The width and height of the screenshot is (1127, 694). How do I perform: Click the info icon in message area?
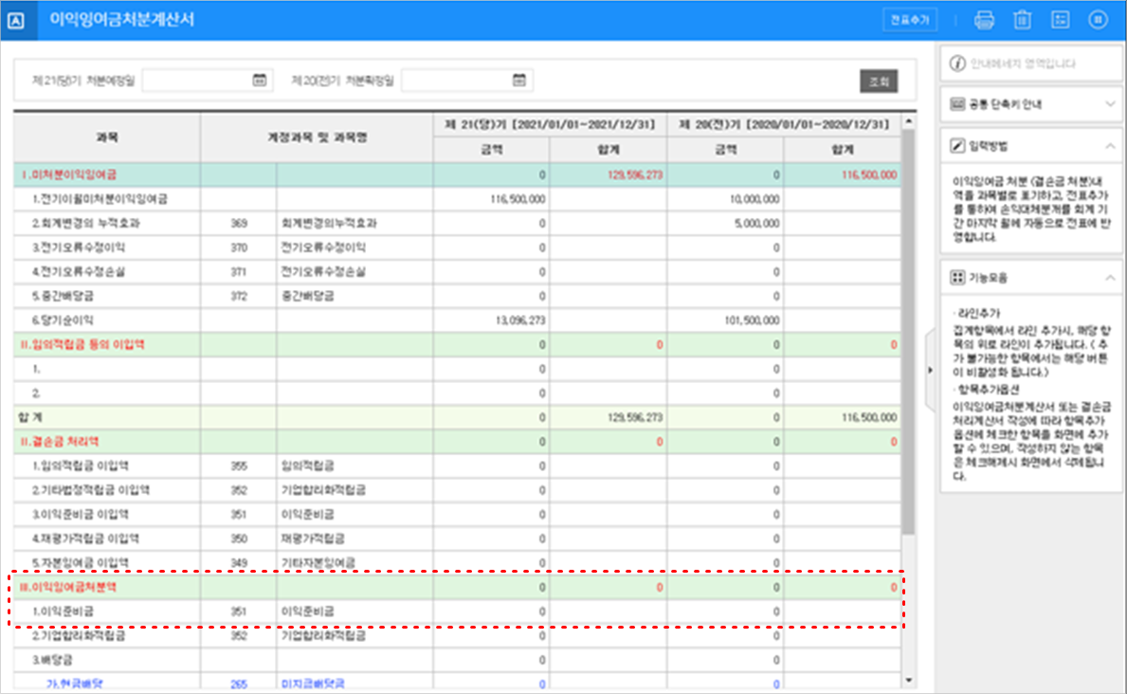pos(957,64)
